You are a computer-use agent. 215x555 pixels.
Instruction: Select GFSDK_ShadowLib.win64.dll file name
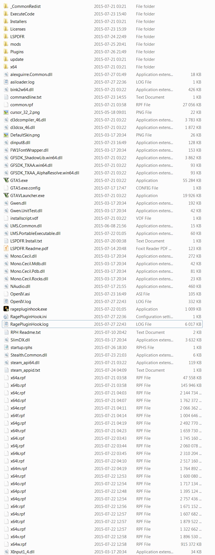tap(36, 158)
